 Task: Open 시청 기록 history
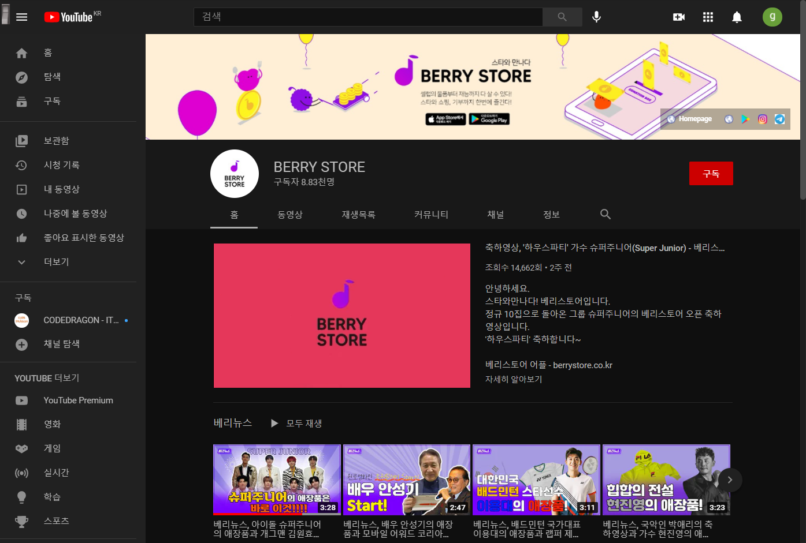(x=68, y=165)
